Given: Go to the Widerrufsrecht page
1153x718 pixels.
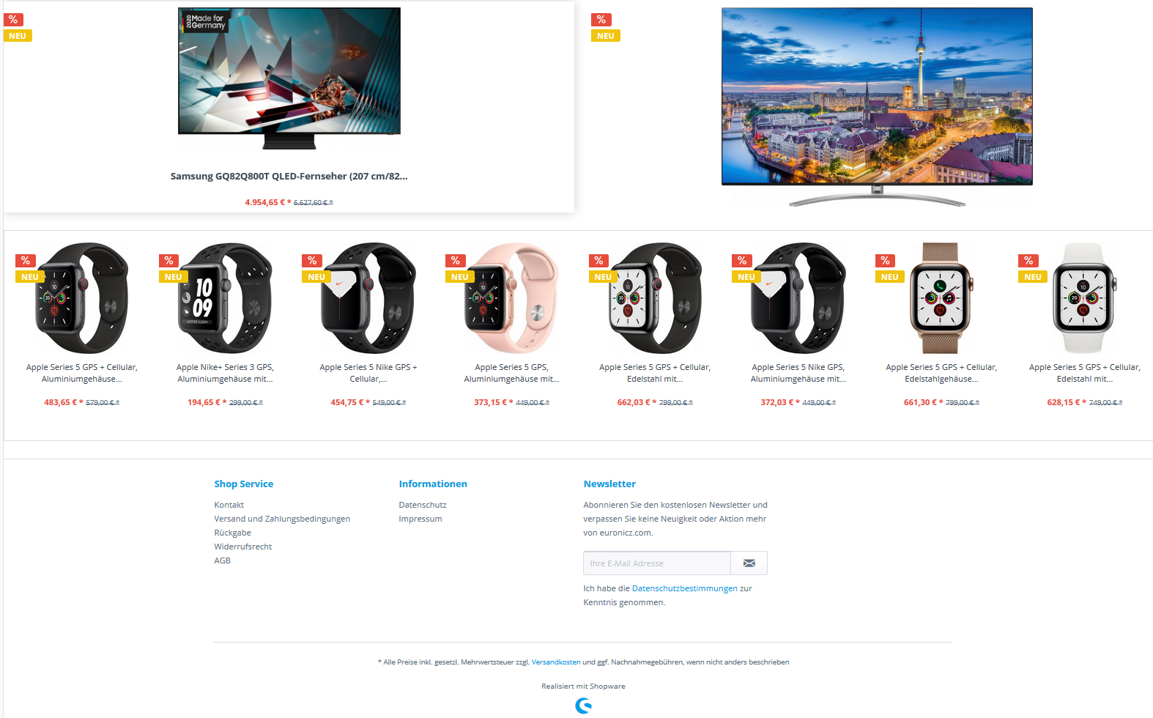Looking at the screenshot, I should [243, 547].
